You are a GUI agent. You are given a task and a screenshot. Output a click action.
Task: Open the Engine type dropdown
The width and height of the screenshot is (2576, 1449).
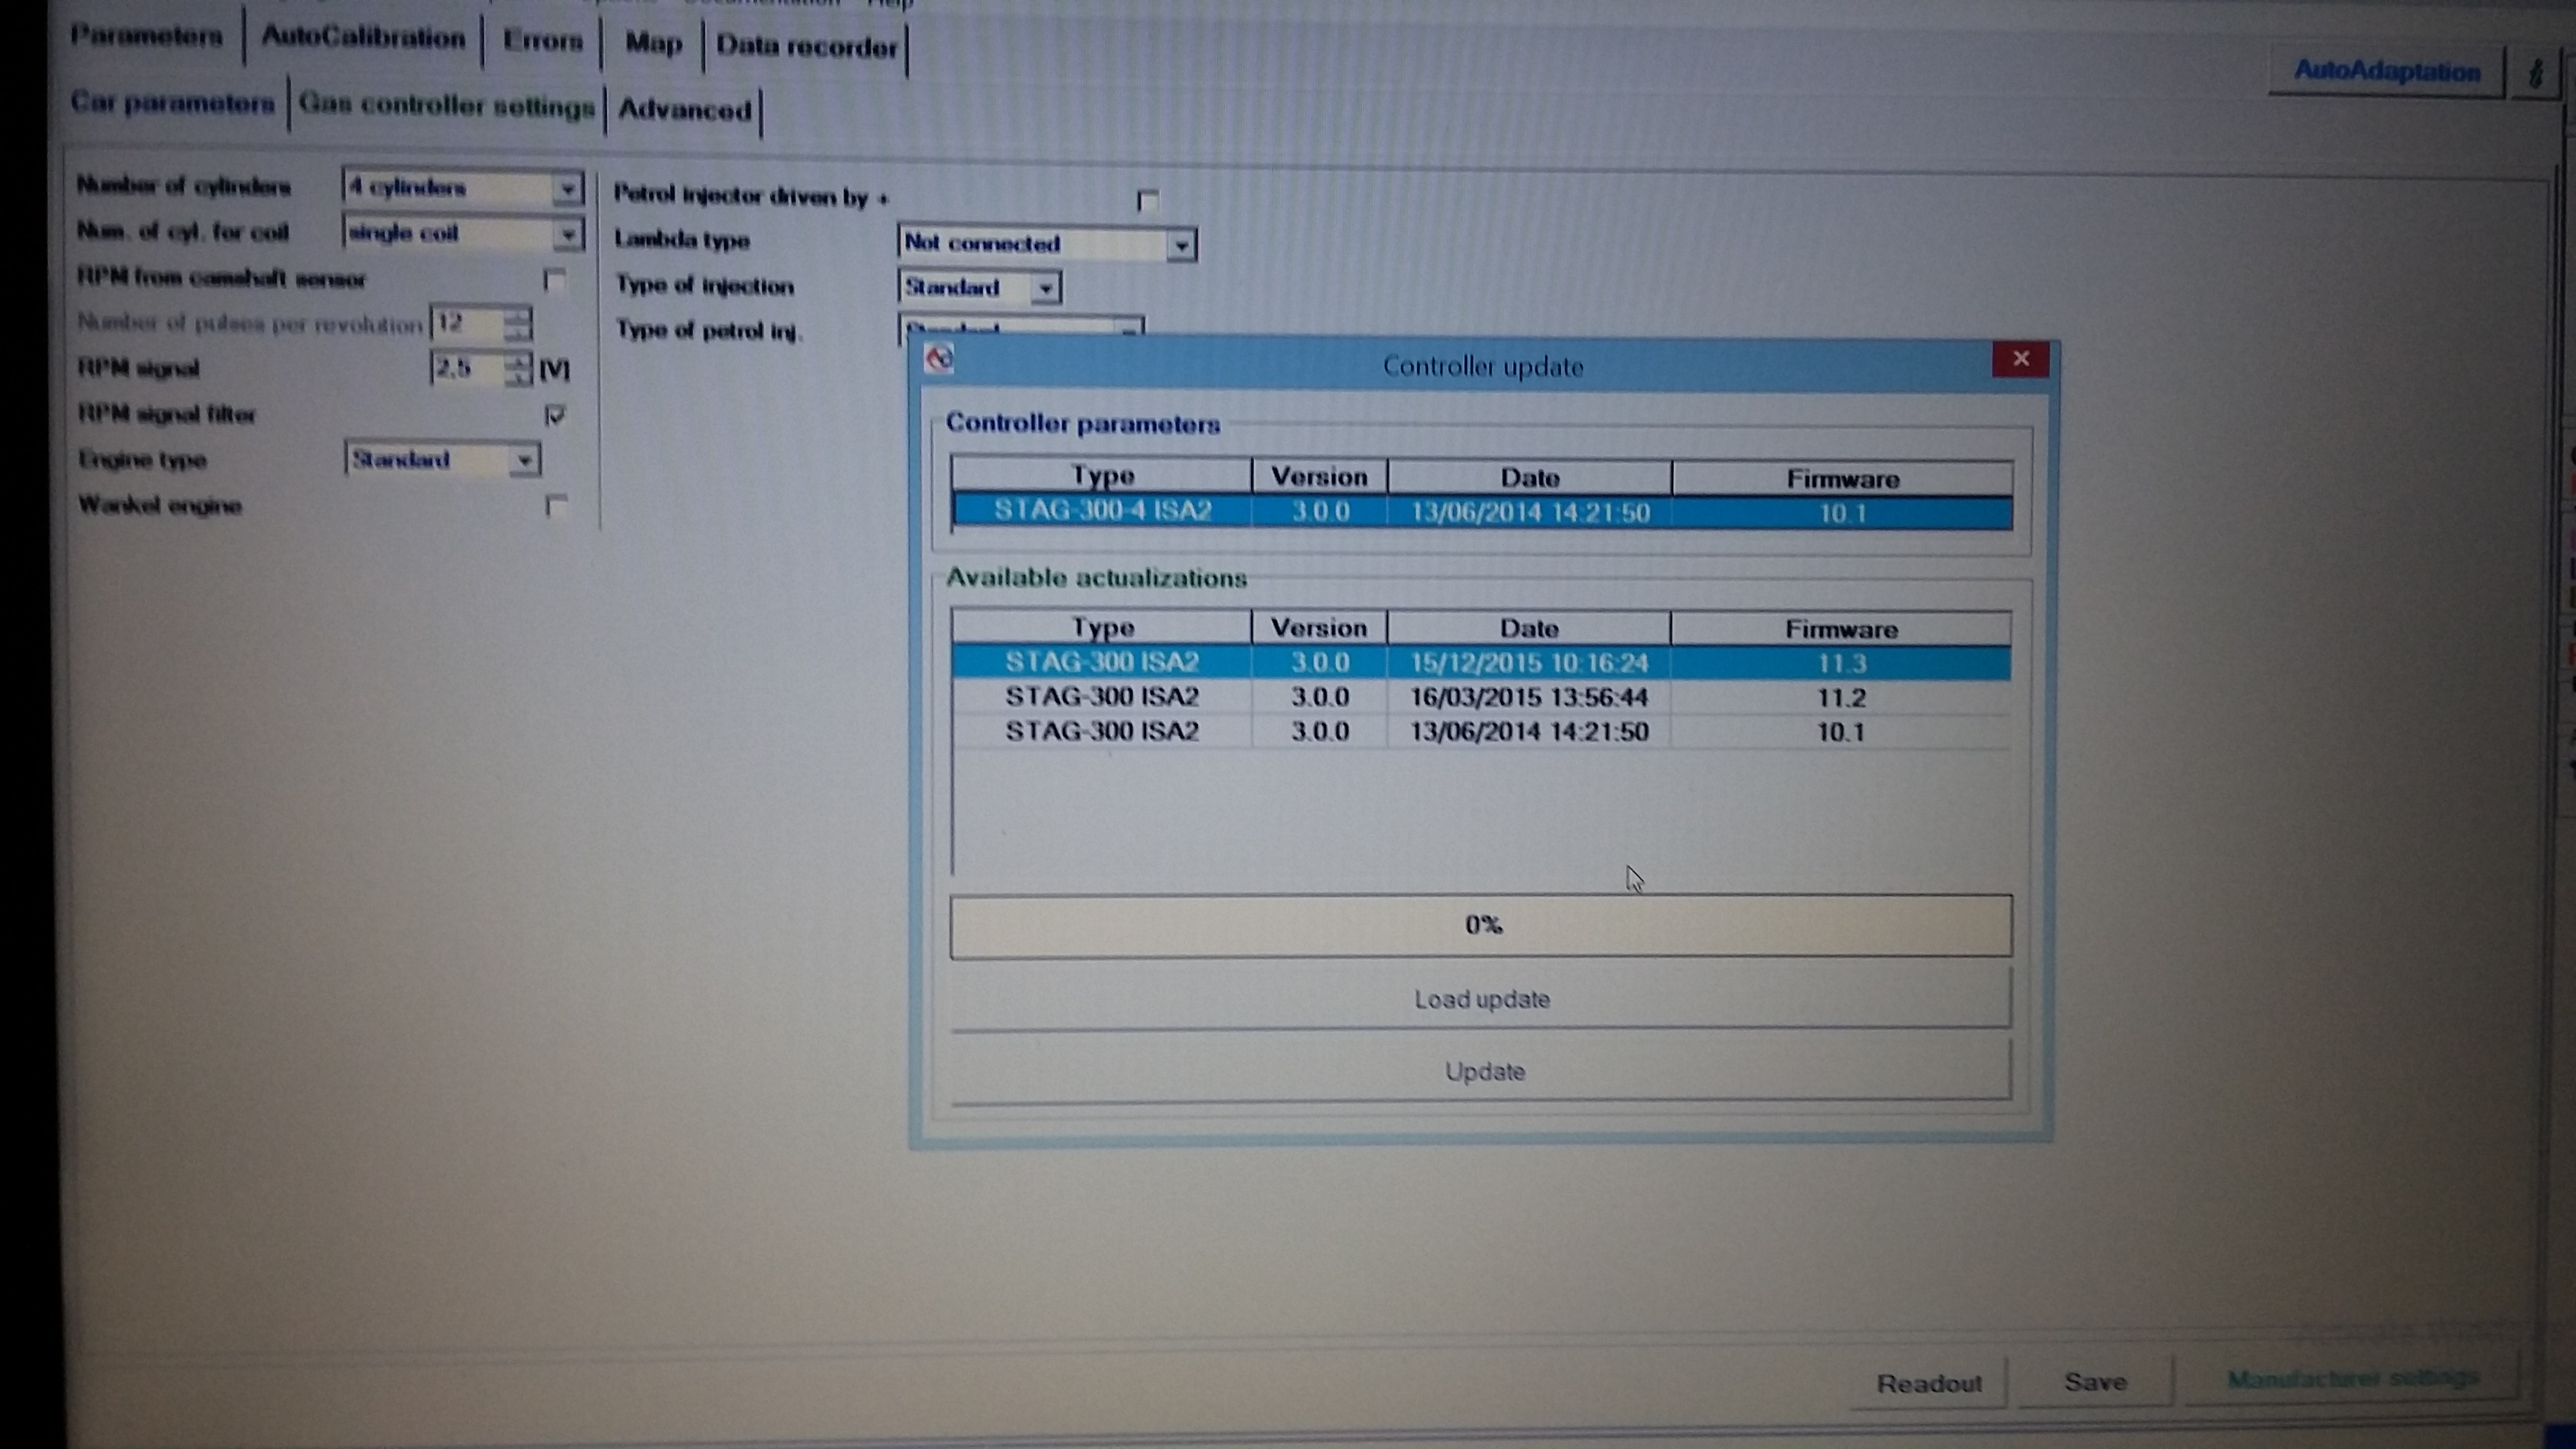pos(523,461)
